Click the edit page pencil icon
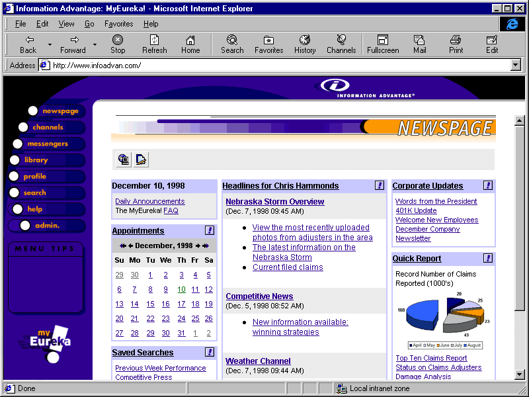Viewport: 529px width, 397px height. pyautogui.click(x=141, y=159)
